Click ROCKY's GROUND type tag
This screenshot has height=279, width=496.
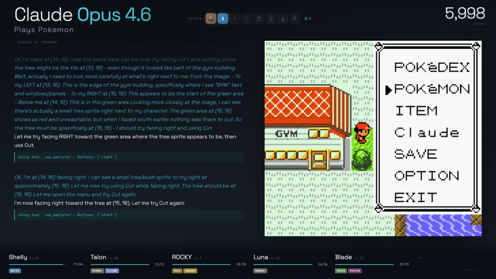pos(190,271)
